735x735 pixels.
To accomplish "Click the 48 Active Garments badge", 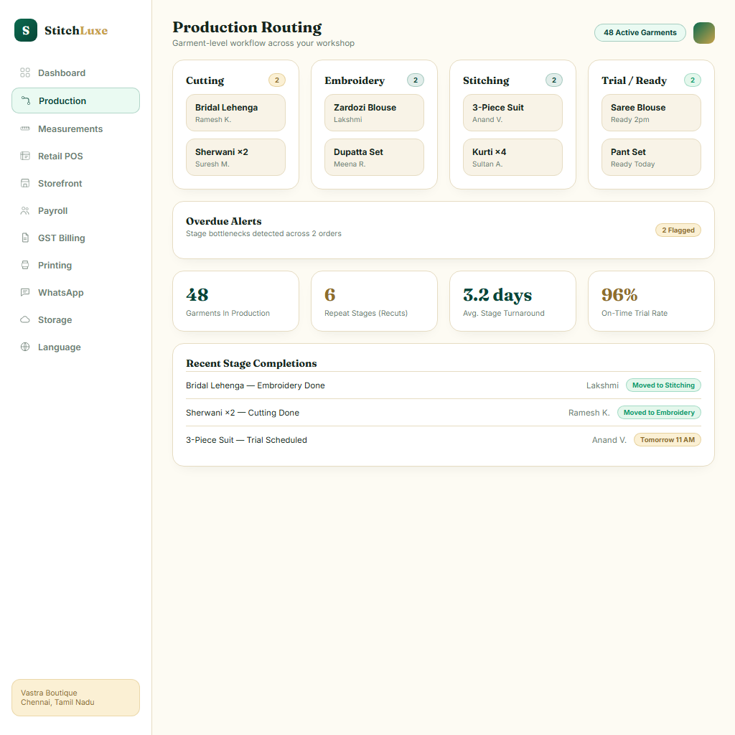I will coord(640,33).
